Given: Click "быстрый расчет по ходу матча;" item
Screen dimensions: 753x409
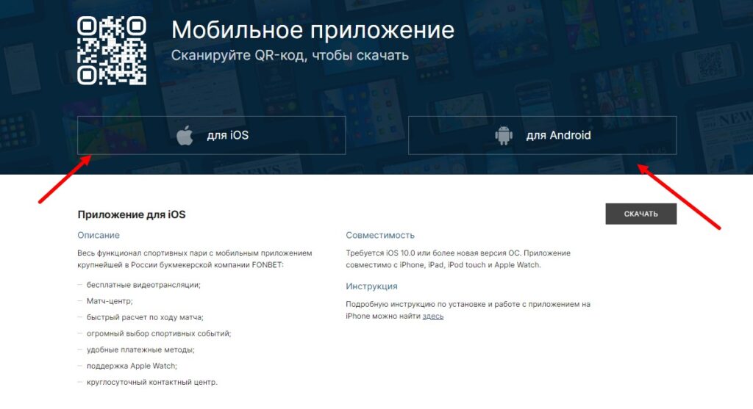Looking at the screenshot, I should [x=145, y=317].
